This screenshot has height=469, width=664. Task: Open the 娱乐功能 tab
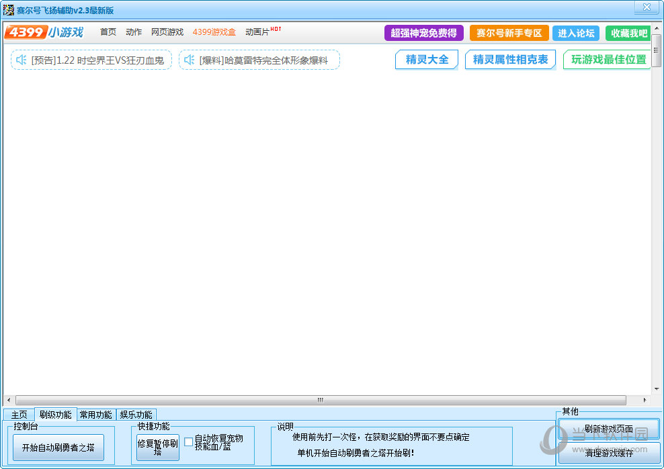(136, 415)
